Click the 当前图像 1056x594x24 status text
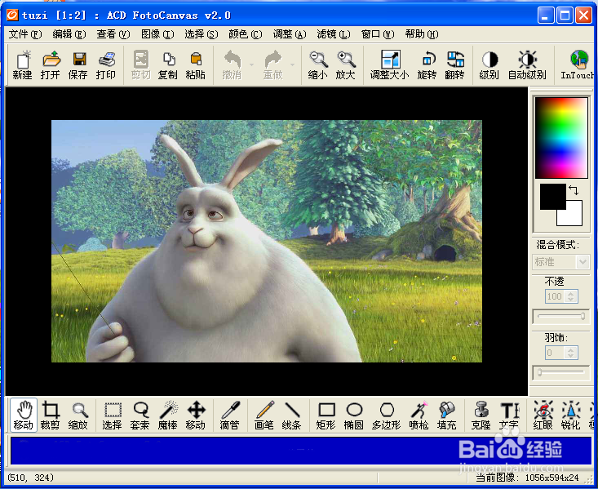The width and height of the screenshot is (598, 489). coord(527,478)
